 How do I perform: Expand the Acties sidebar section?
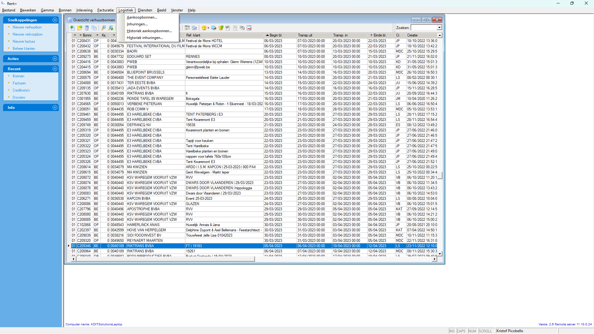55,59
